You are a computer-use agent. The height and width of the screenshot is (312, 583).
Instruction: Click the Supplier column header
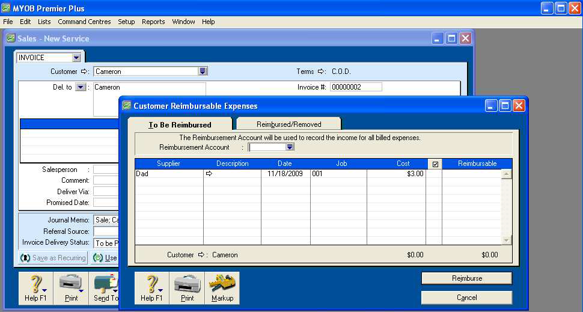pyautogui.click(x=168, y=164)
